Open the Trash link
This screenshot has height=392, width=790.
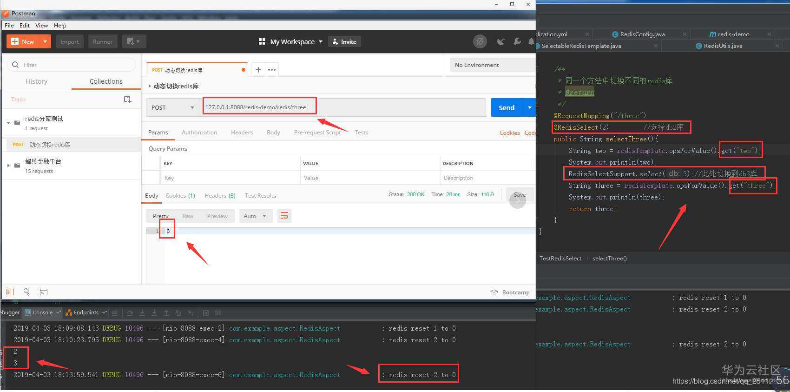19,100
